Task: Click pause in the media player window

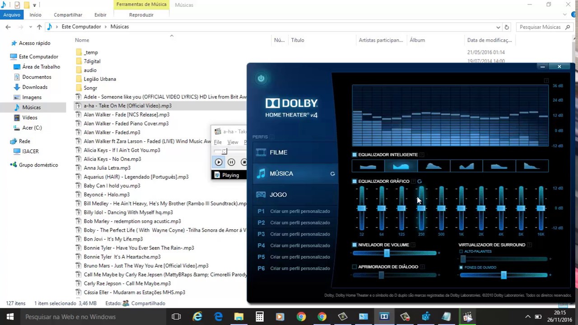Action: pyautogui.click(x=231, y=162)
